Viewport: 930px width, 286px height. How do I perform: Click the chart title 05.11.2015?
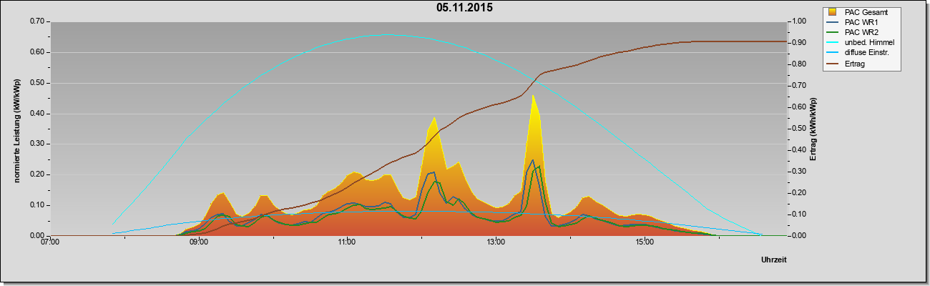465,9
